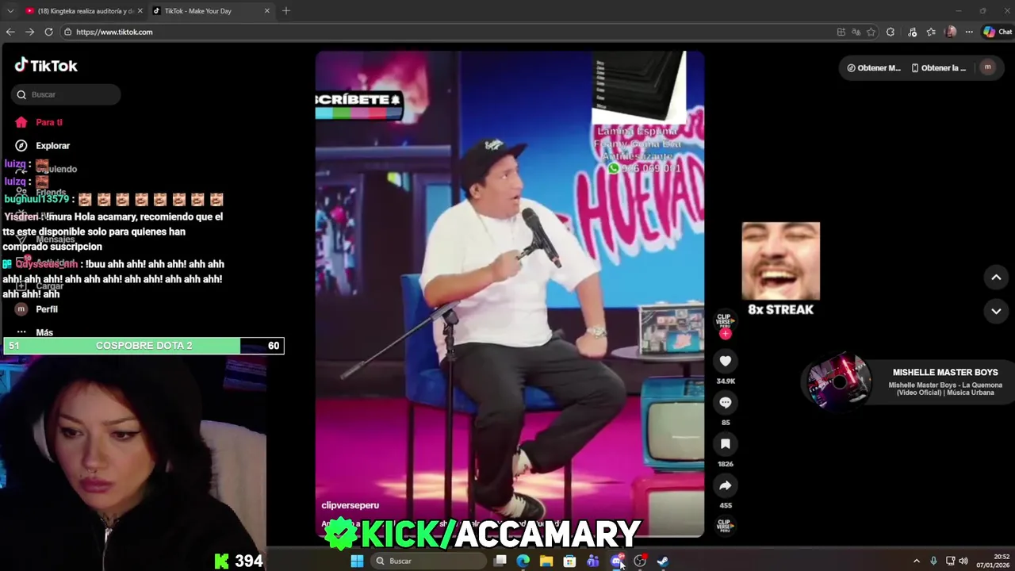Open the 'm' profile avatar menu
Image resolution: width=1015 pixels, height=571 pixels.
click(987, 67)
